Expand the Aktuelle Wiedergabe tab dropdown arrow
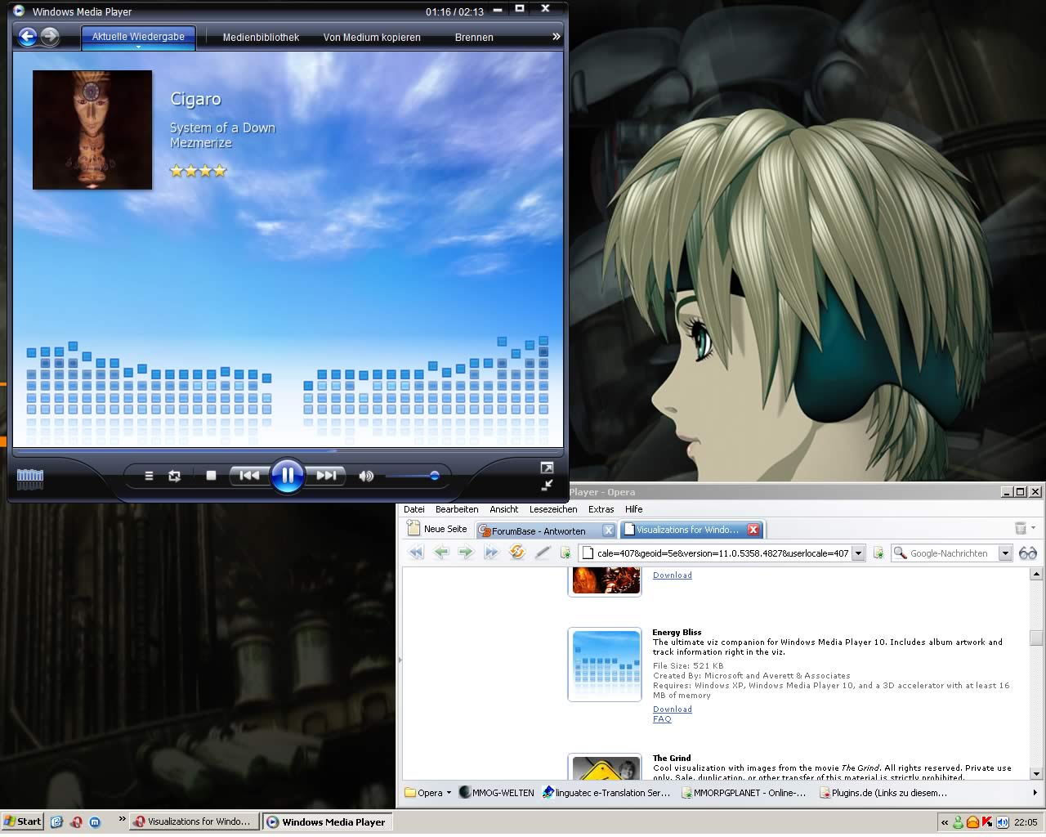 pyautogui.click(x=138, y=47)
